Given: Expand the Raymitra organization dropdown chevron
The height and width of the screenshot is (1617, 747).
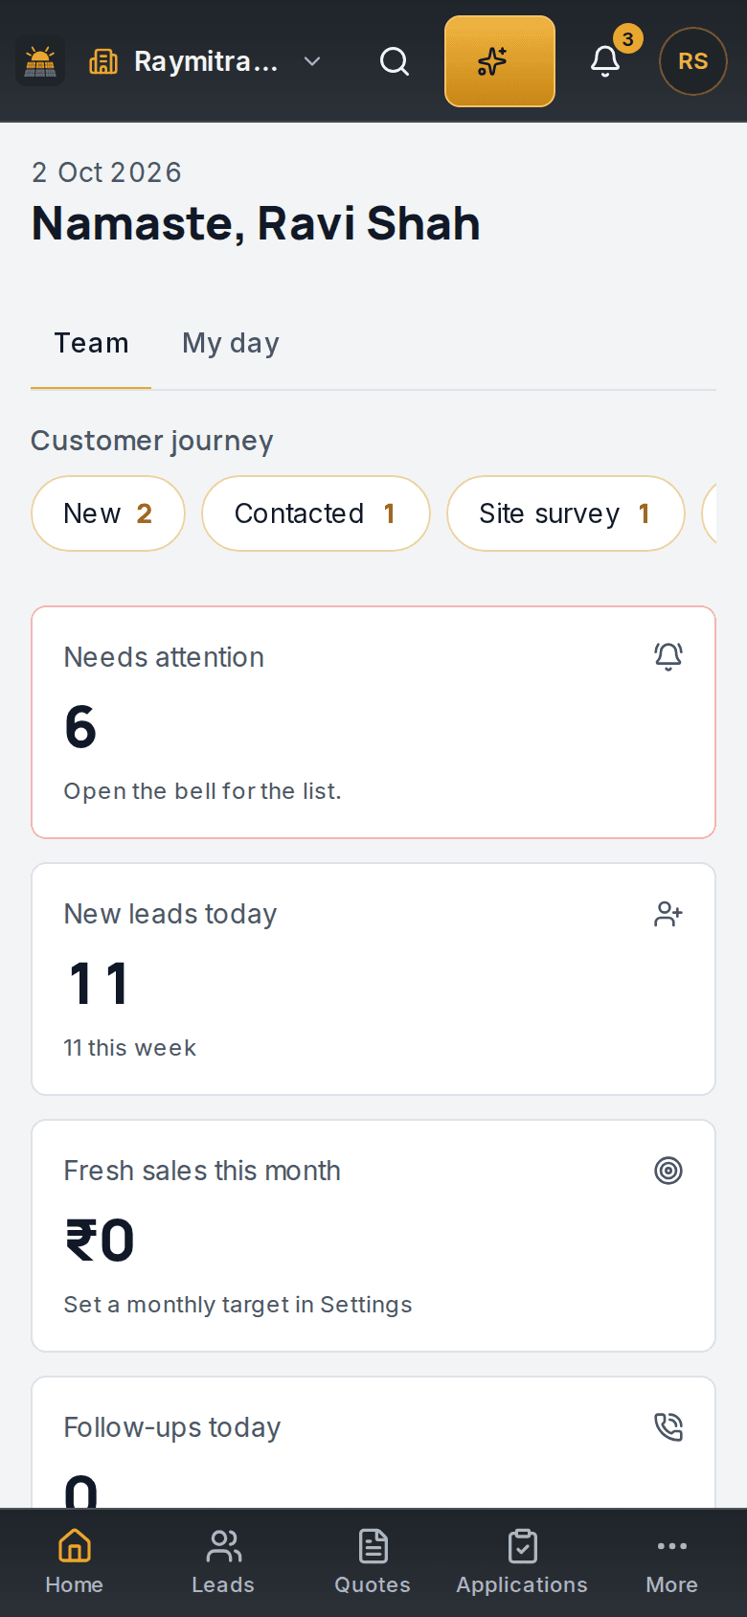Looking at the screenshot, I should [x=312, y=61].
